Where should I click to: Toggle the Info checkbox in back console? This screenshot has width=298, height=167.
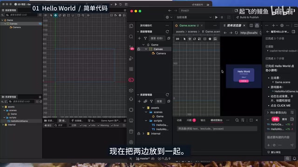pos(90,125)
